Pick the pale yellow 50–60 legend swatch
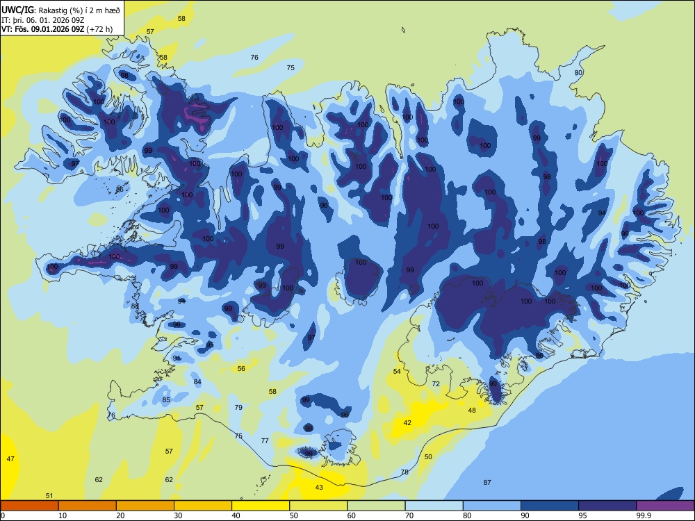695x521 pixels. [x=318, y=506]
